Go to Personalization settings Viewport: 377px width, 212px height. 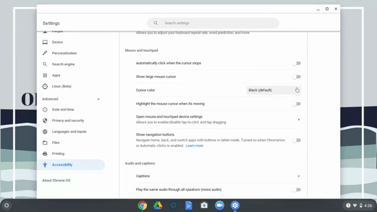(64, 53)
